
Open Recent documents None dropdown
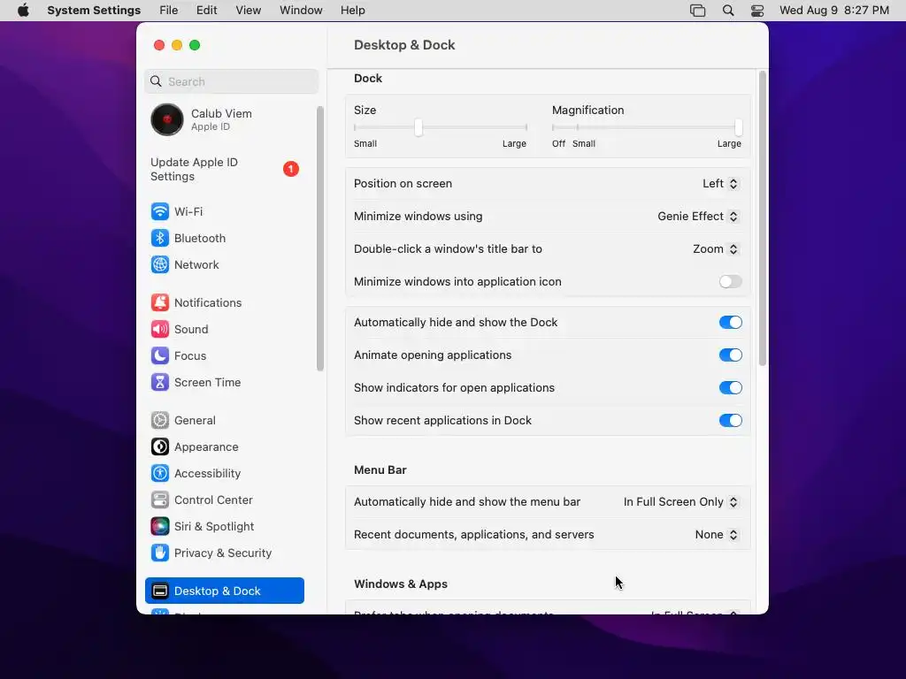(717, 535)
